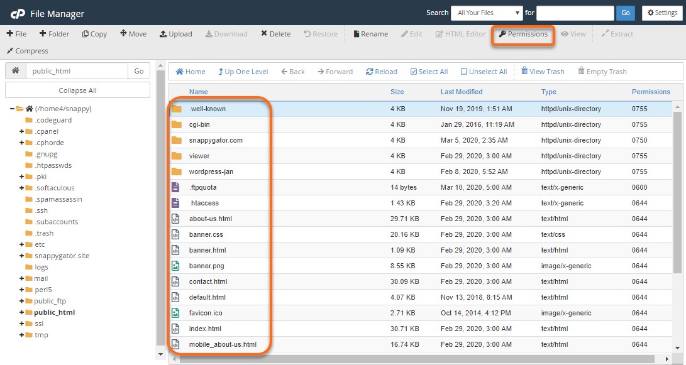Click the .htaccess file icon

(x=175, y=203)
